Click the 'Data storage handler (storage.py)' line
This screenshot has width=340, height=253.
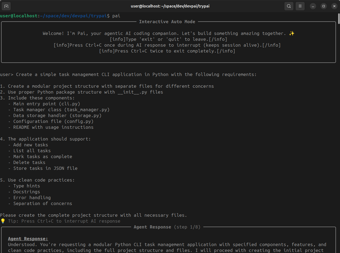click(x=57, y=115)
